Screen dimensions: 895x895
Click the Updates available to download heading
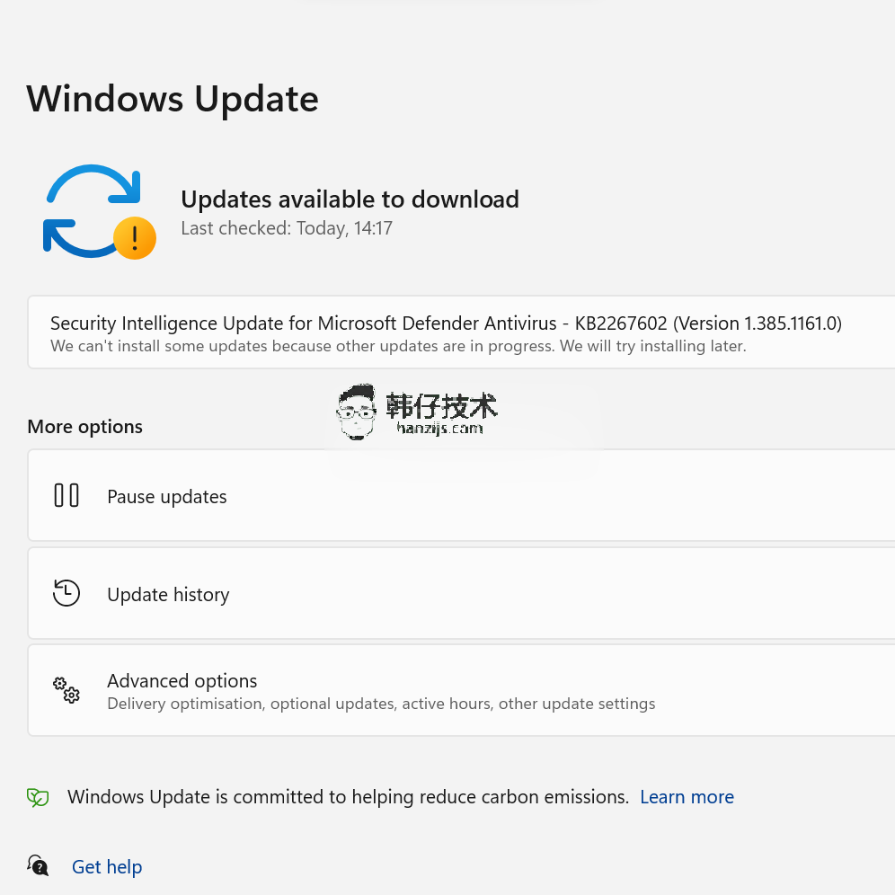point(350,199)
